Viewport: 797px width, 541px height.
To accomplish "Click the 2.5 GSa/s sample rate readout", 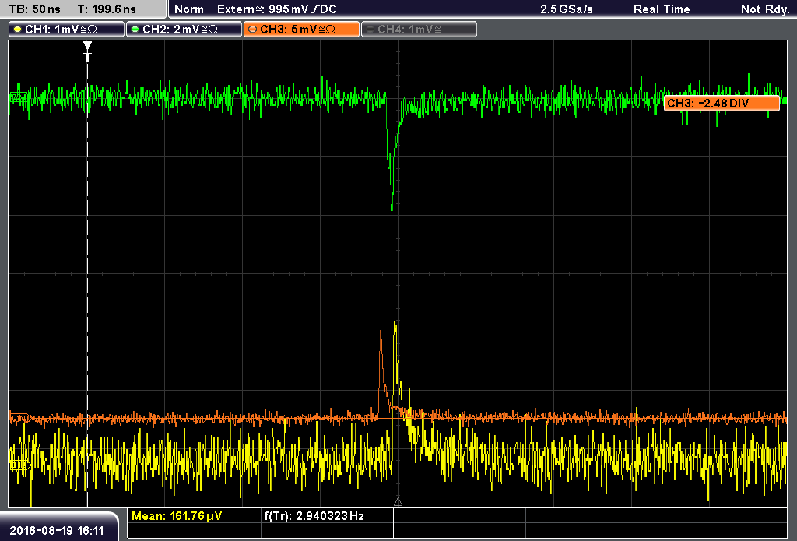I will pos(567,9).
